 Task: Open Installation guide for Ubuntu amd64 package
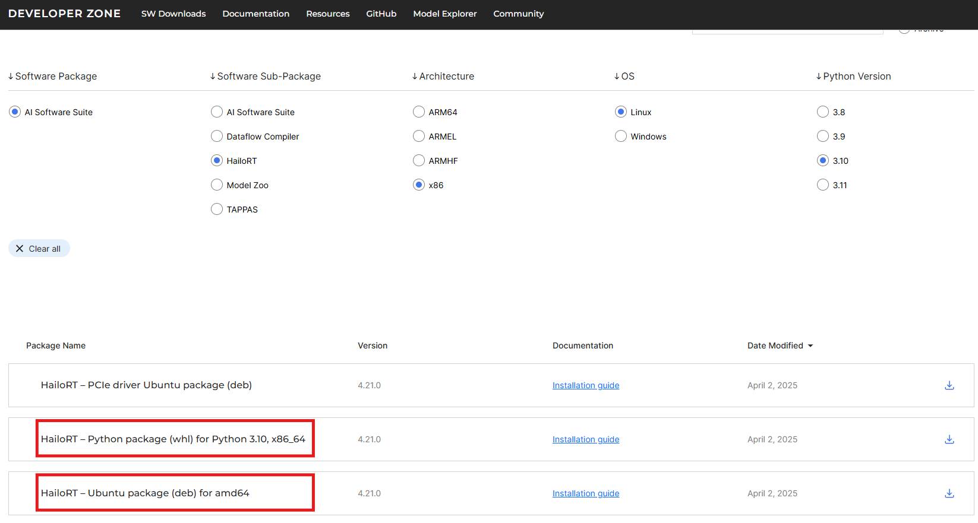[x=586, y=493]
